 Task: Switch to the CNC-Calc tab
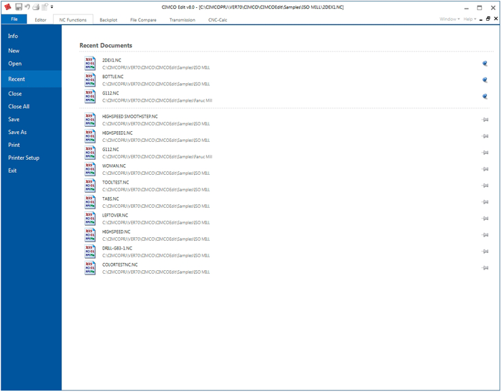[218, 20]
